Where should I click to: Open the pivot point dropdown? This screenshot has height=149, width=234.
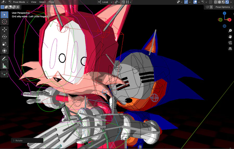[x=117, y=2]
